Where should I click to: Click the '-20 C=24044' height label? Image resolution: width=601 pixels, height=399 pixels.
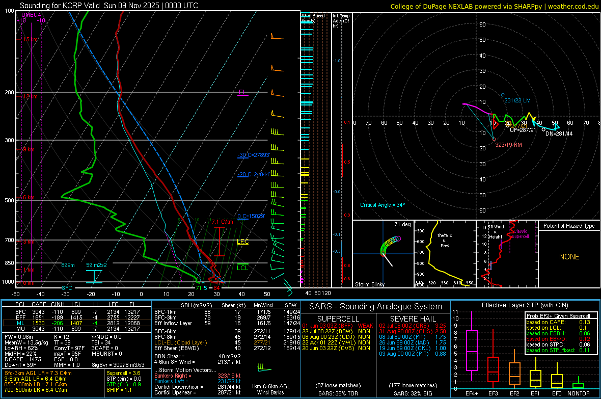click(254, 174)
